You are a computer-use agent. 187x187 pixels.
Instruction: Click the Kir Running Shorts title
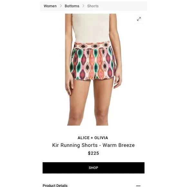pos(93,145)
